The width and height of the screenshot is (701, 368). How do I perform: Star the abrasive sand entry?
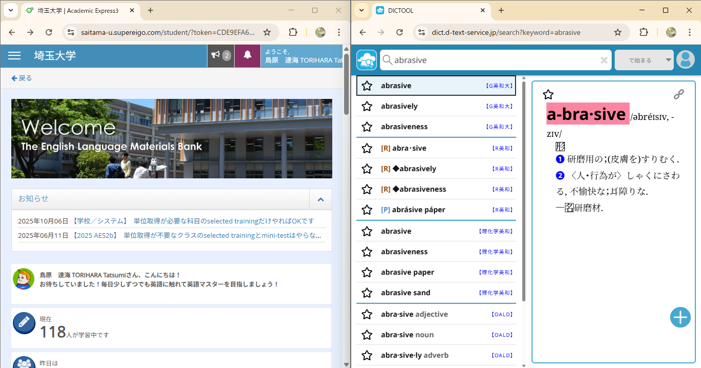click(x=367, y=293)
